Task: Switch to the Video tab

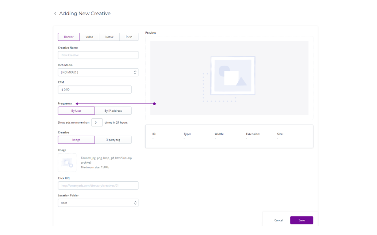Action: [89, 37]
